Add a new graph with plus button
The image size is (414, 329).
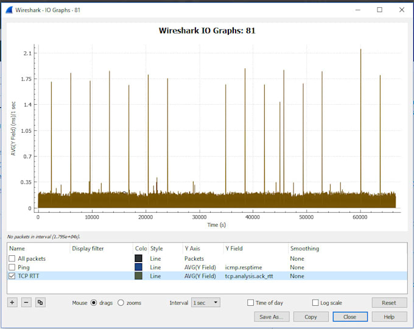pyautogui.click(x=12, y=302)
